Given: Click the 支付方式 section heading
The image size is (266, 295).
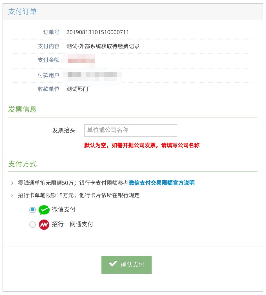Looking at the screenshot, I should [x=22, y=164].
